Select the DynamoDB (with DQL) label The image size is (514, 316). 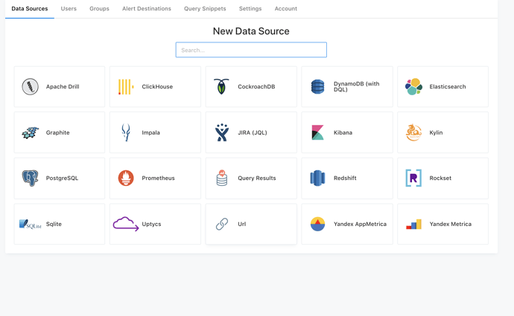point(357,87)
